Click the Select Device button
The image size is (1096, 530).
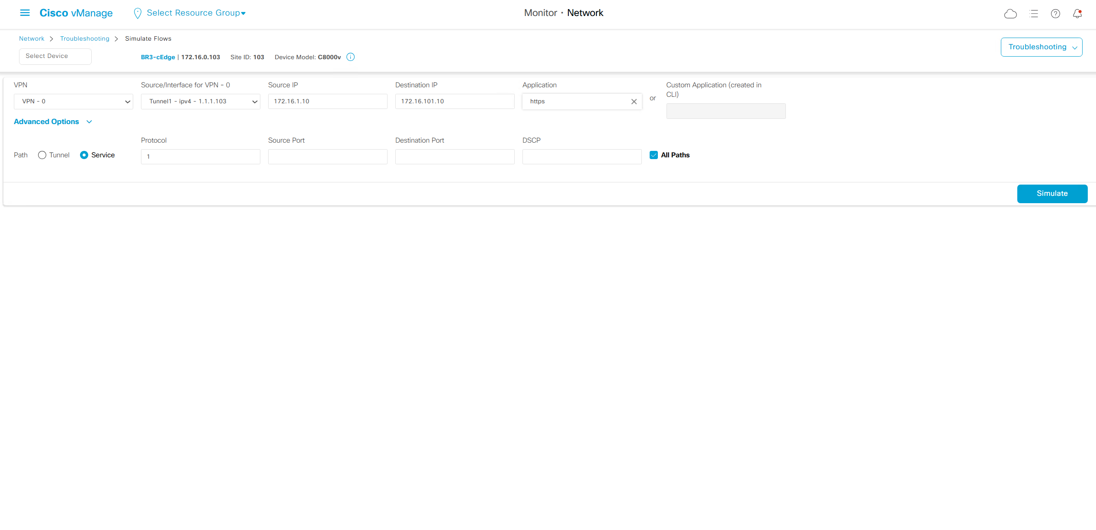pyautogui.click(x=55, y=56)
